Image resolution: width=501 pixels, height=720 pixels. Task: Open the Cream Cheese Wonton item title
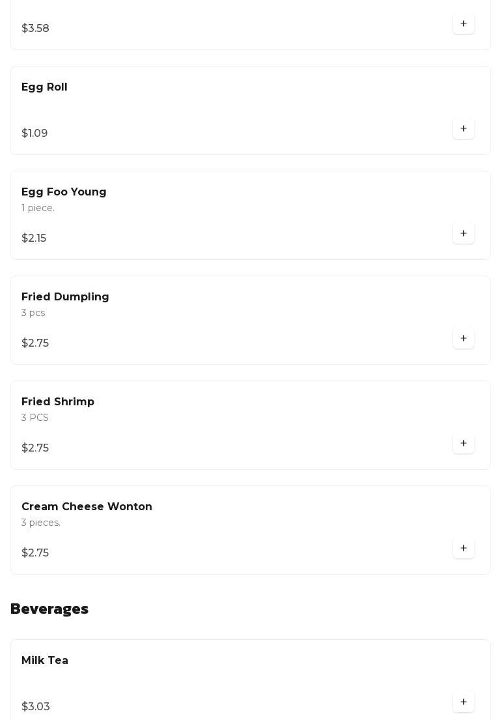[87, 506]
